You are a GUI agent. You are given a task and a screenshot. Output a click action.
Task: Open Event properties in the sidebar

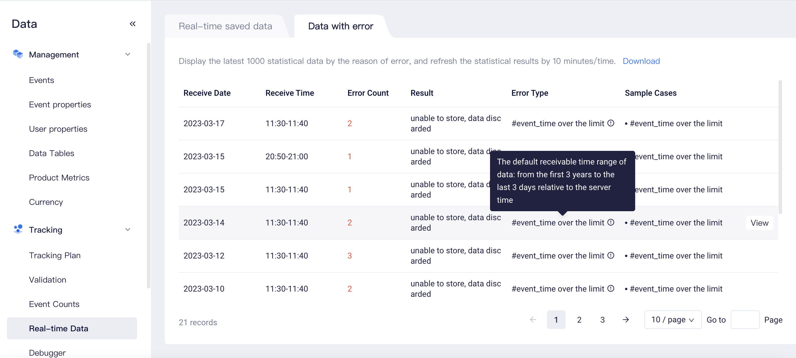click(x=60, y=105)
